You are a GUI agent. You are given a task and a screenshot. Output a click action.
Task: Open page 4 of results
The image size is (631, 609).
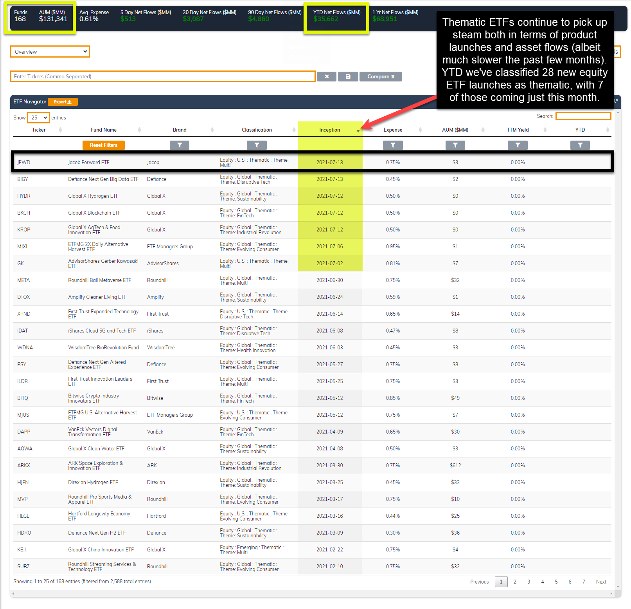click(x=542, y=582)
